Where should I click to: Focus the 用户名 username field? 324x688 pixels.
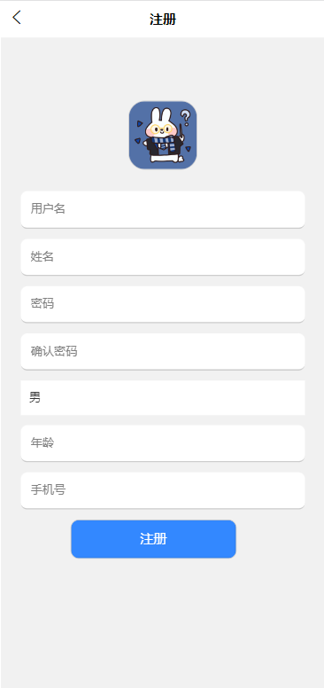(163, 209)
